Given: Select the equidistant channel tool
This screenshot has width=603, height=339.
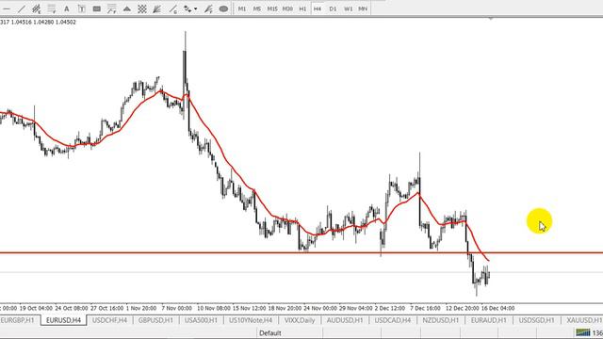Looking at the screenshot, I should coord(37,8).
